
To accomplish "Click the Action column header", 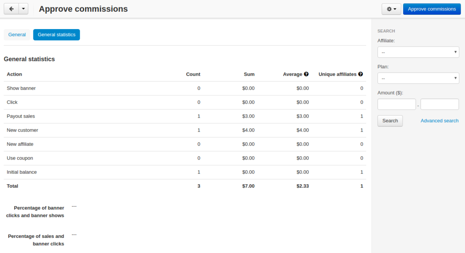I will [14, 74].
